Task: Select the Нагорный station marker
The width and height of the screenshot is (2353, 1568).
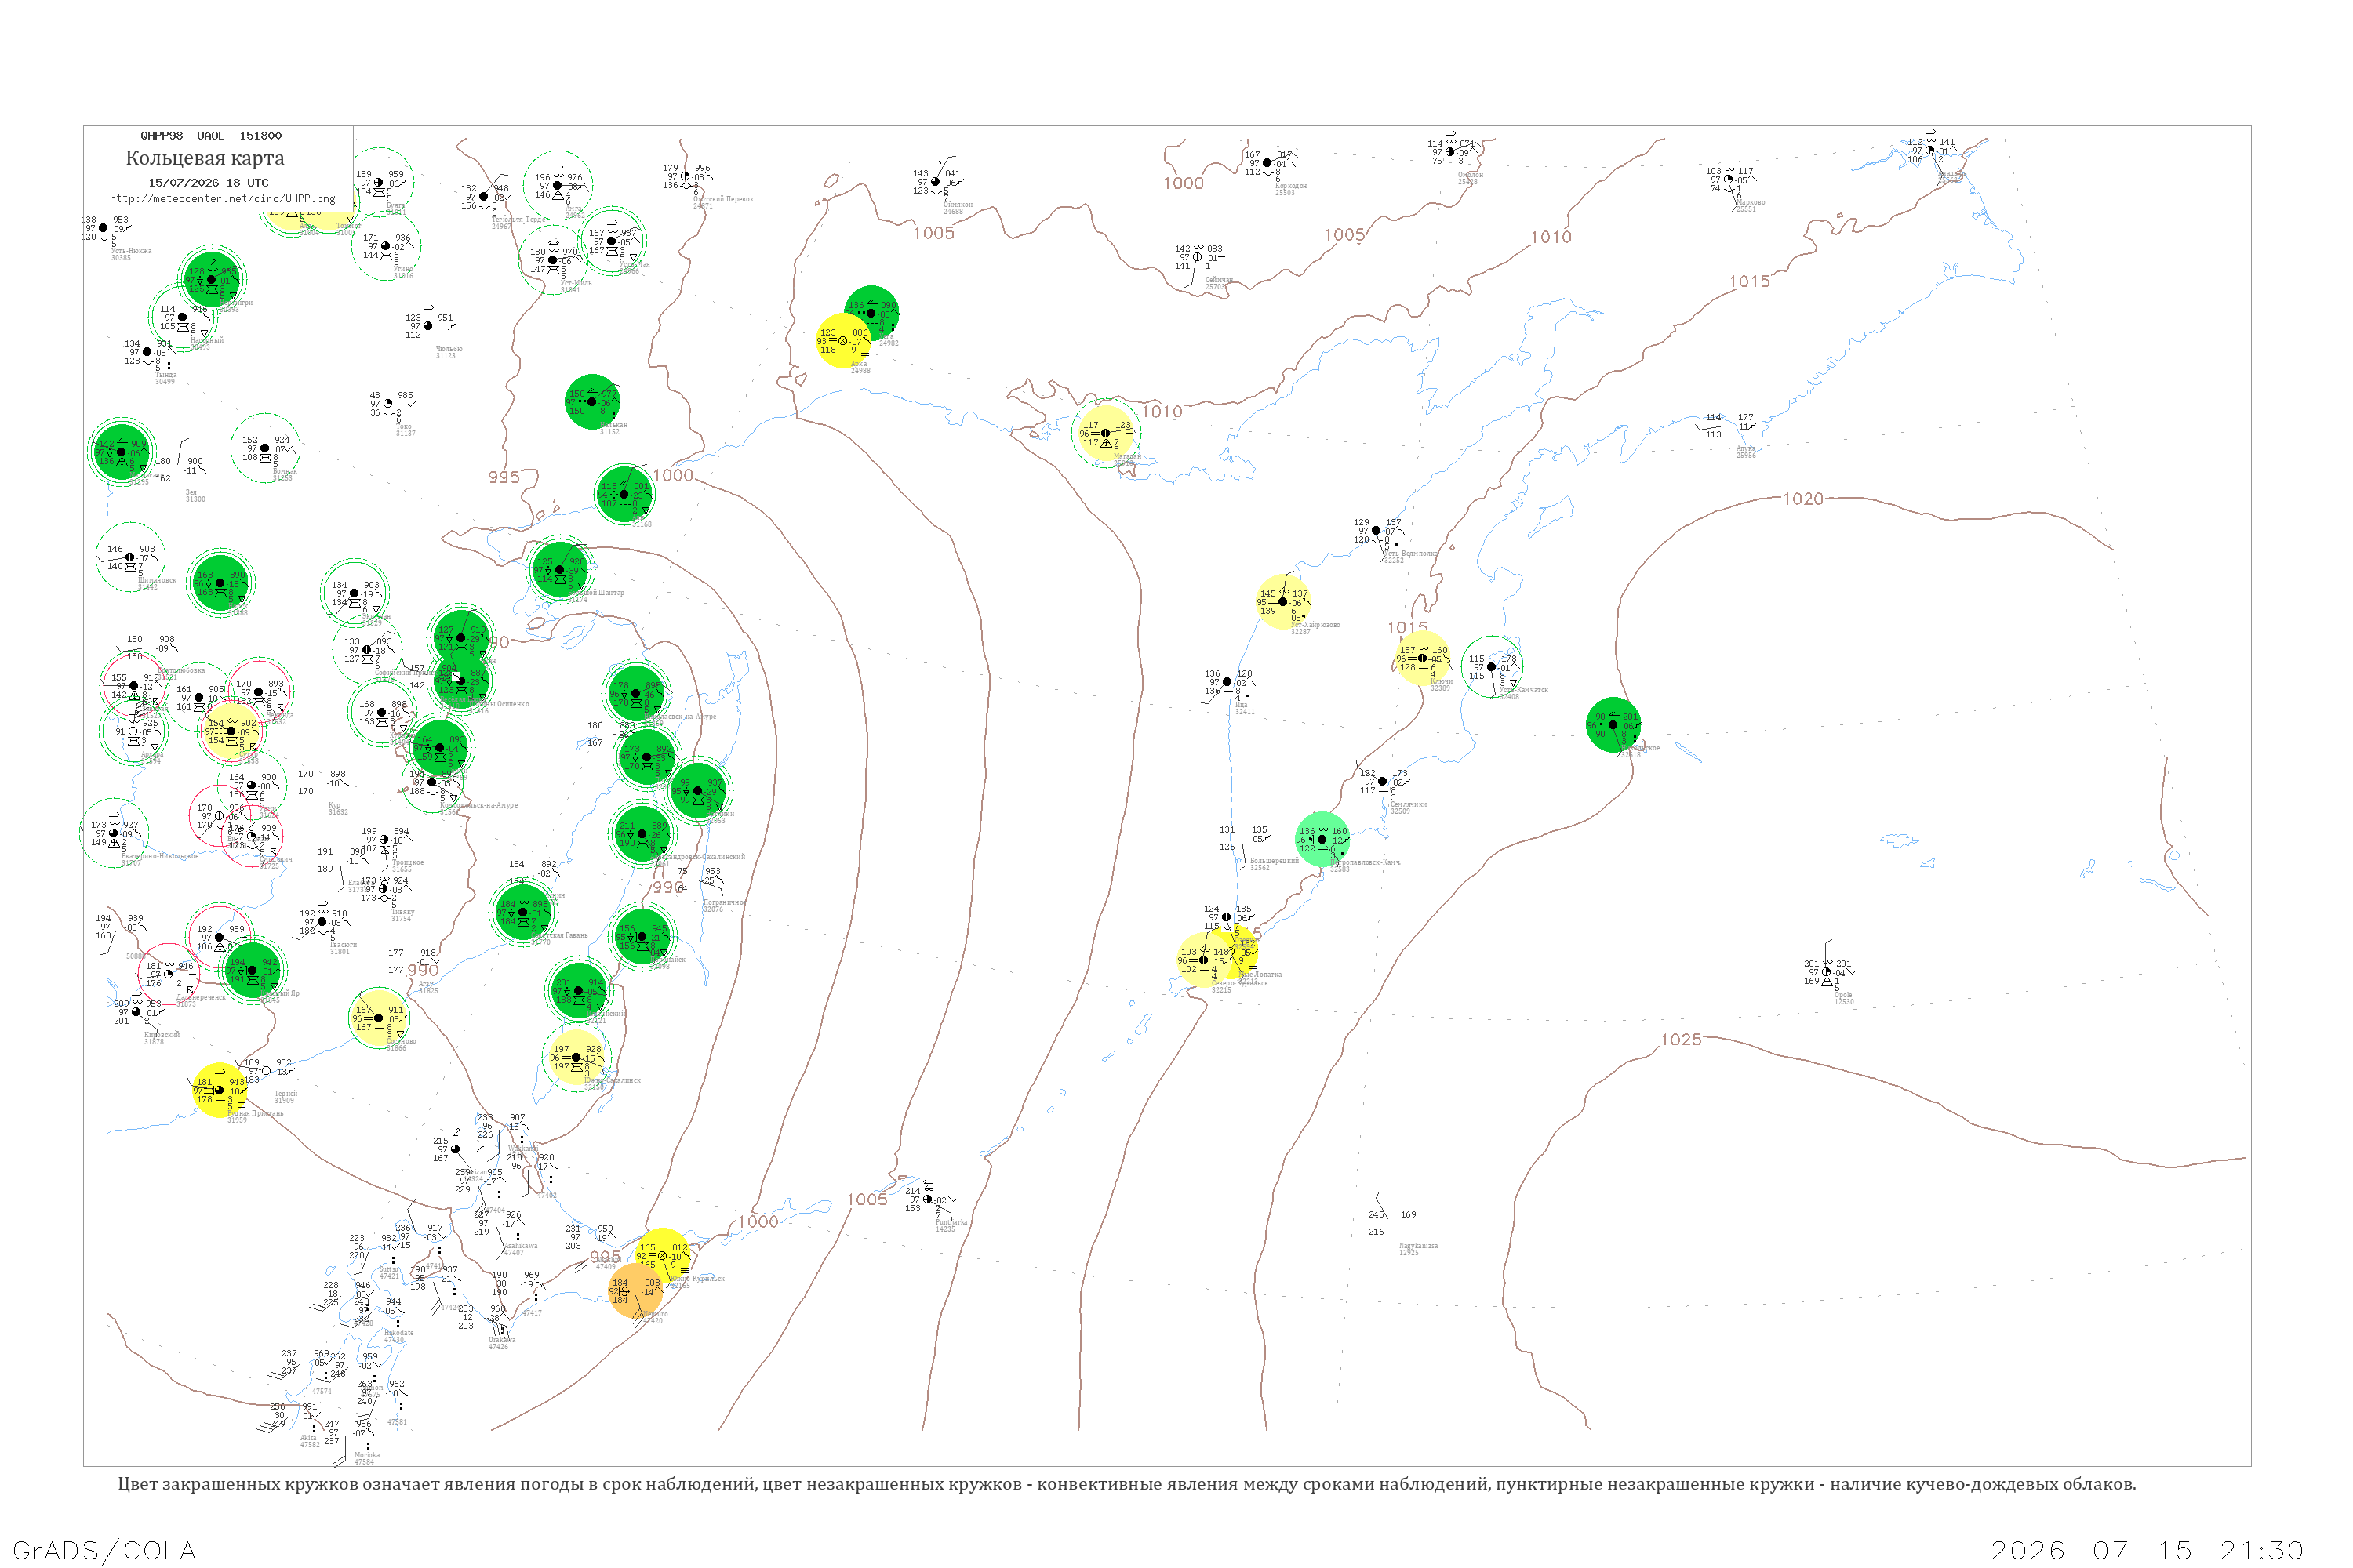Action: coord(182,317)
